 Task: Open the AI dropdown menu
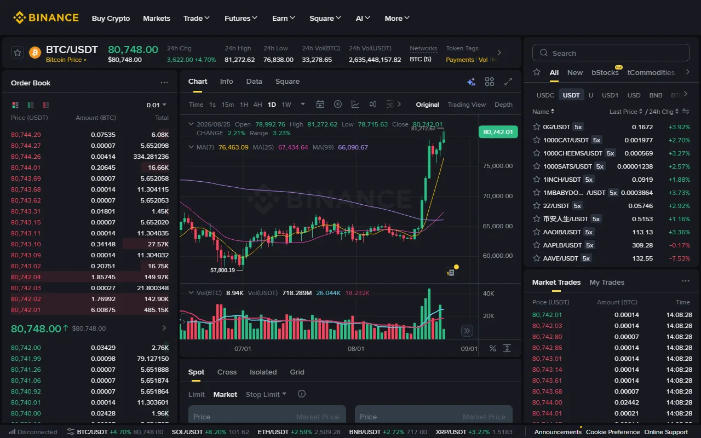coord(363,18)
